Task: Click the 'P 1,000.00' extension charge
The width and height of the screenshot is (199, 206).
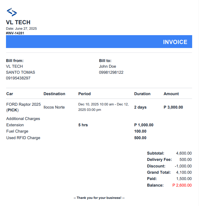Action: point(144,125)
